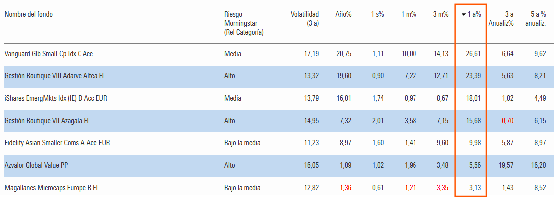Sort by 3 m% column header
Image resolution: width=554 pixels, height=197 pixels.
pos(441,15)
